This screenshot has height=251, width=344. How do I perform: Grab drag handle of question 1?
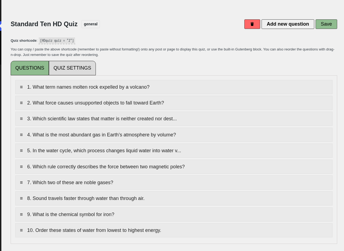point(21,87)
